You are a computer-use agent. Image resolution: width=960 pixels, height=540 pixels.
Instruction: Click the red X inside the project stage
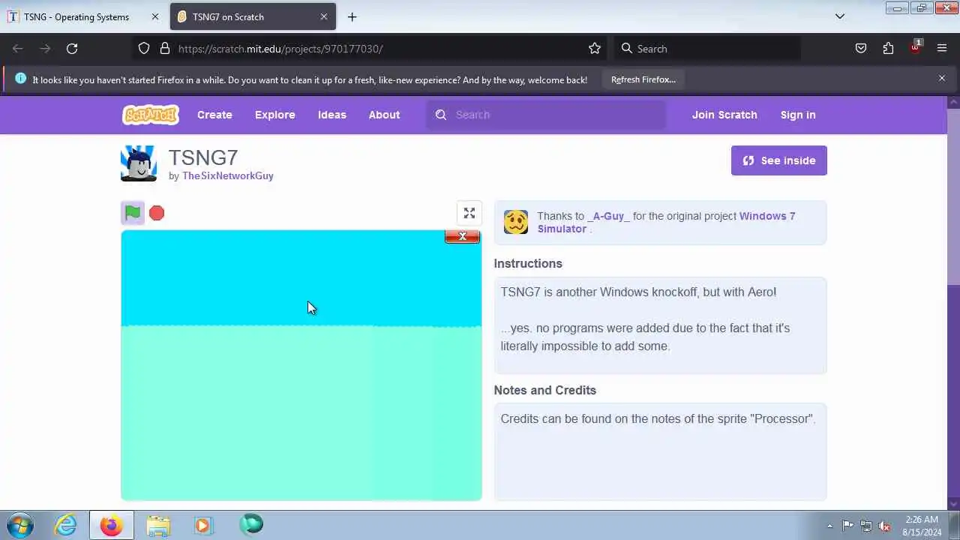tap(462, 236)
